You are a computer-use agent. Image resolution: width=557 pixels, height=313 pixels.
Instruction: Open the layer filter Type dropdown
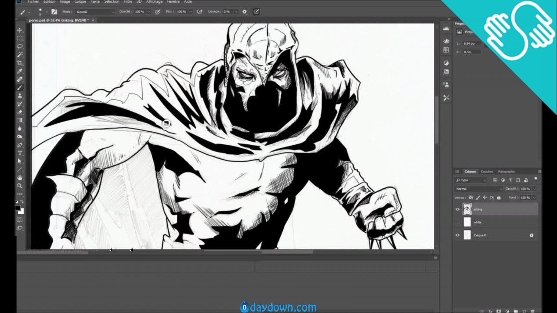[471, 180]
